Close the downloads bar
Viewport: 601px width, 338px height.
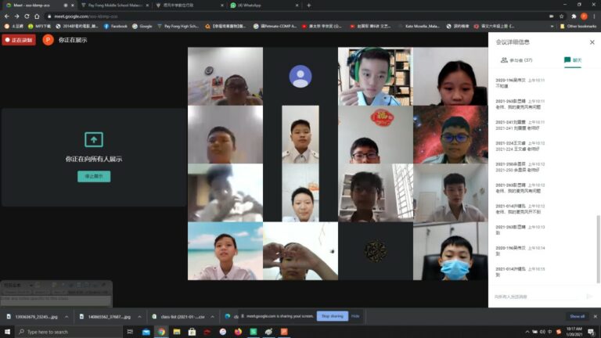596,317
